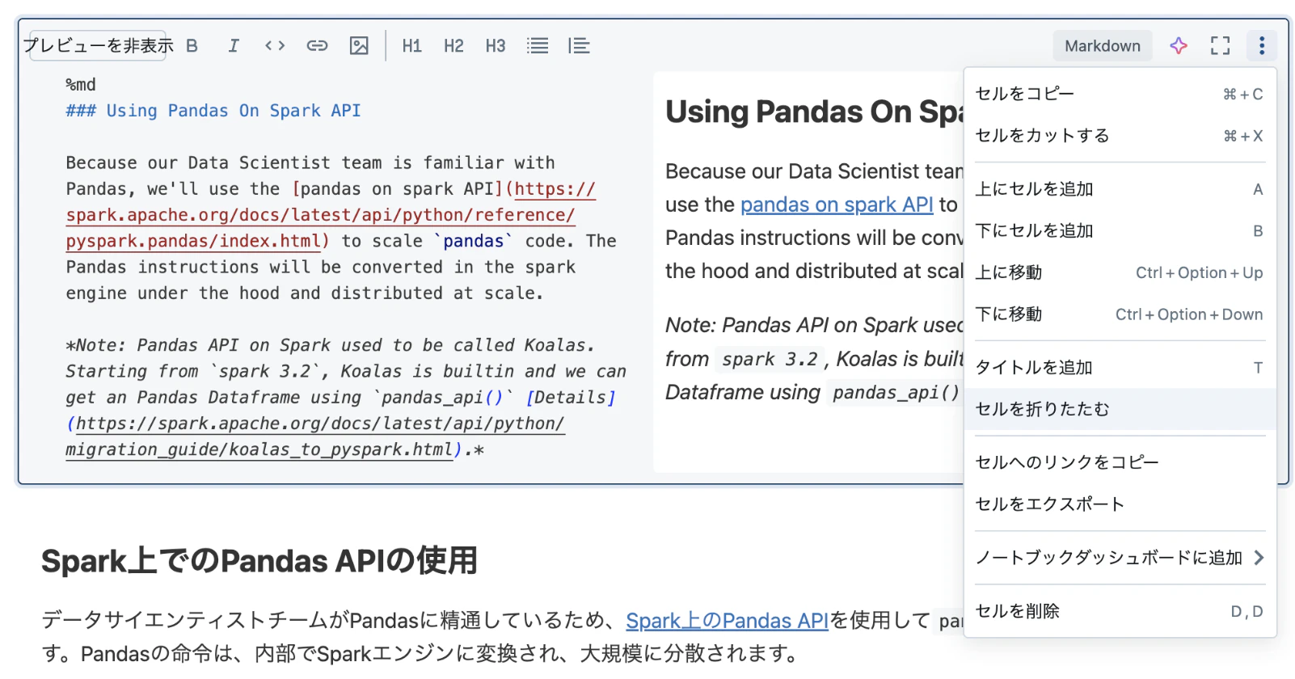Open the 'pandas on spark API' preview link
The width and height of the screenshot is (1295, 679).
pyautogui.click(x=837, y=205)
